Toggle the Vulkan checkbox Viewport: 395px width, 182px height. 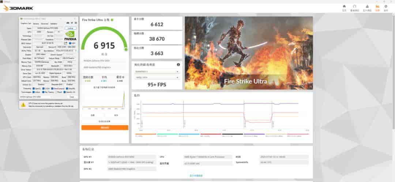(x=34, y=92)
